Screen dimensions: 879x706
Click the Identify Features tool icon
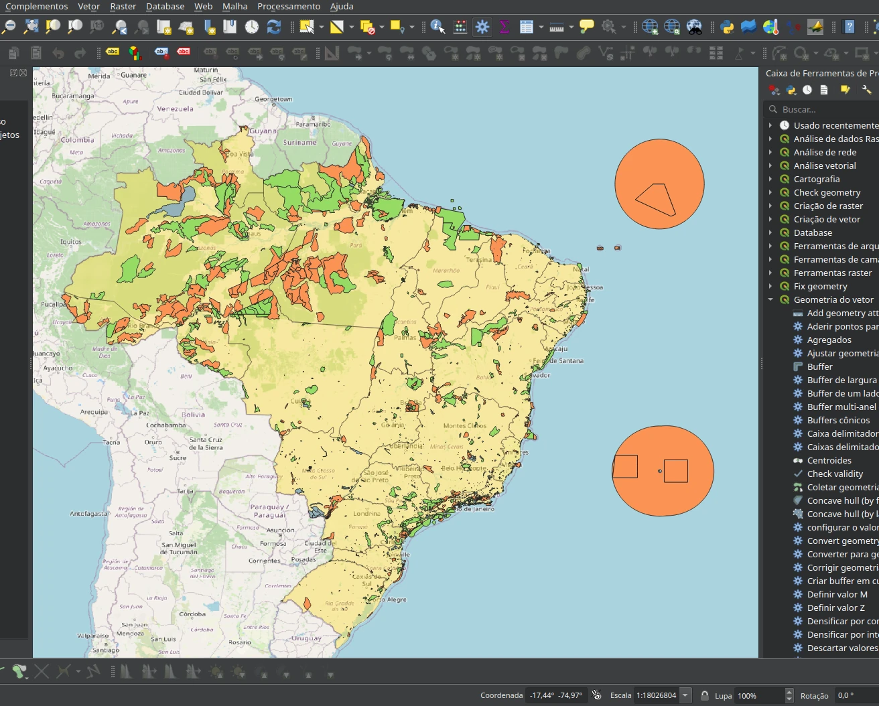pos(437,27)
